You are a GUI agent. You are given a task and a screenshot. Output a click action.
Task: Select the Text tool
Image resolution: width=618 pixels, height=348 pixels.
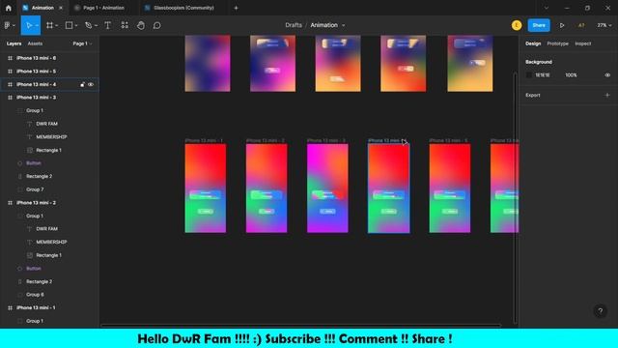[107, 25]
